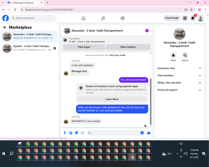Viewport: 209px width, 167px height.
Task: Focus the message text input field
Action: (x=114, y=133)
